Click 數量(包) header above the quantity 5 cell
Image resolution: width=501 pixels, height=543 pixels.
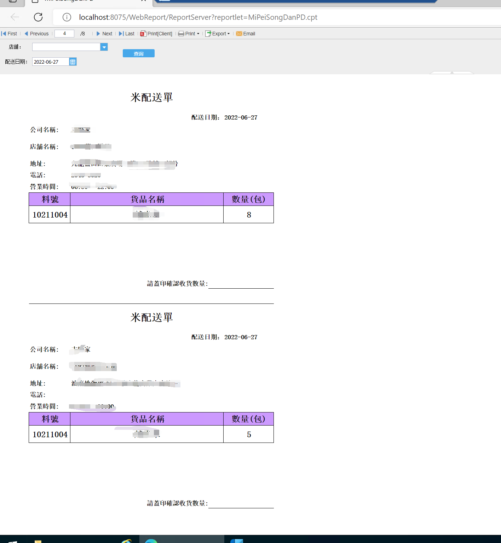click(249, 419)
